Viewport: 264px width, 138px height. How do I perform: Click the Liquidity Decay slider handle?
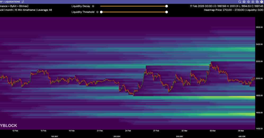coord(167,6)
